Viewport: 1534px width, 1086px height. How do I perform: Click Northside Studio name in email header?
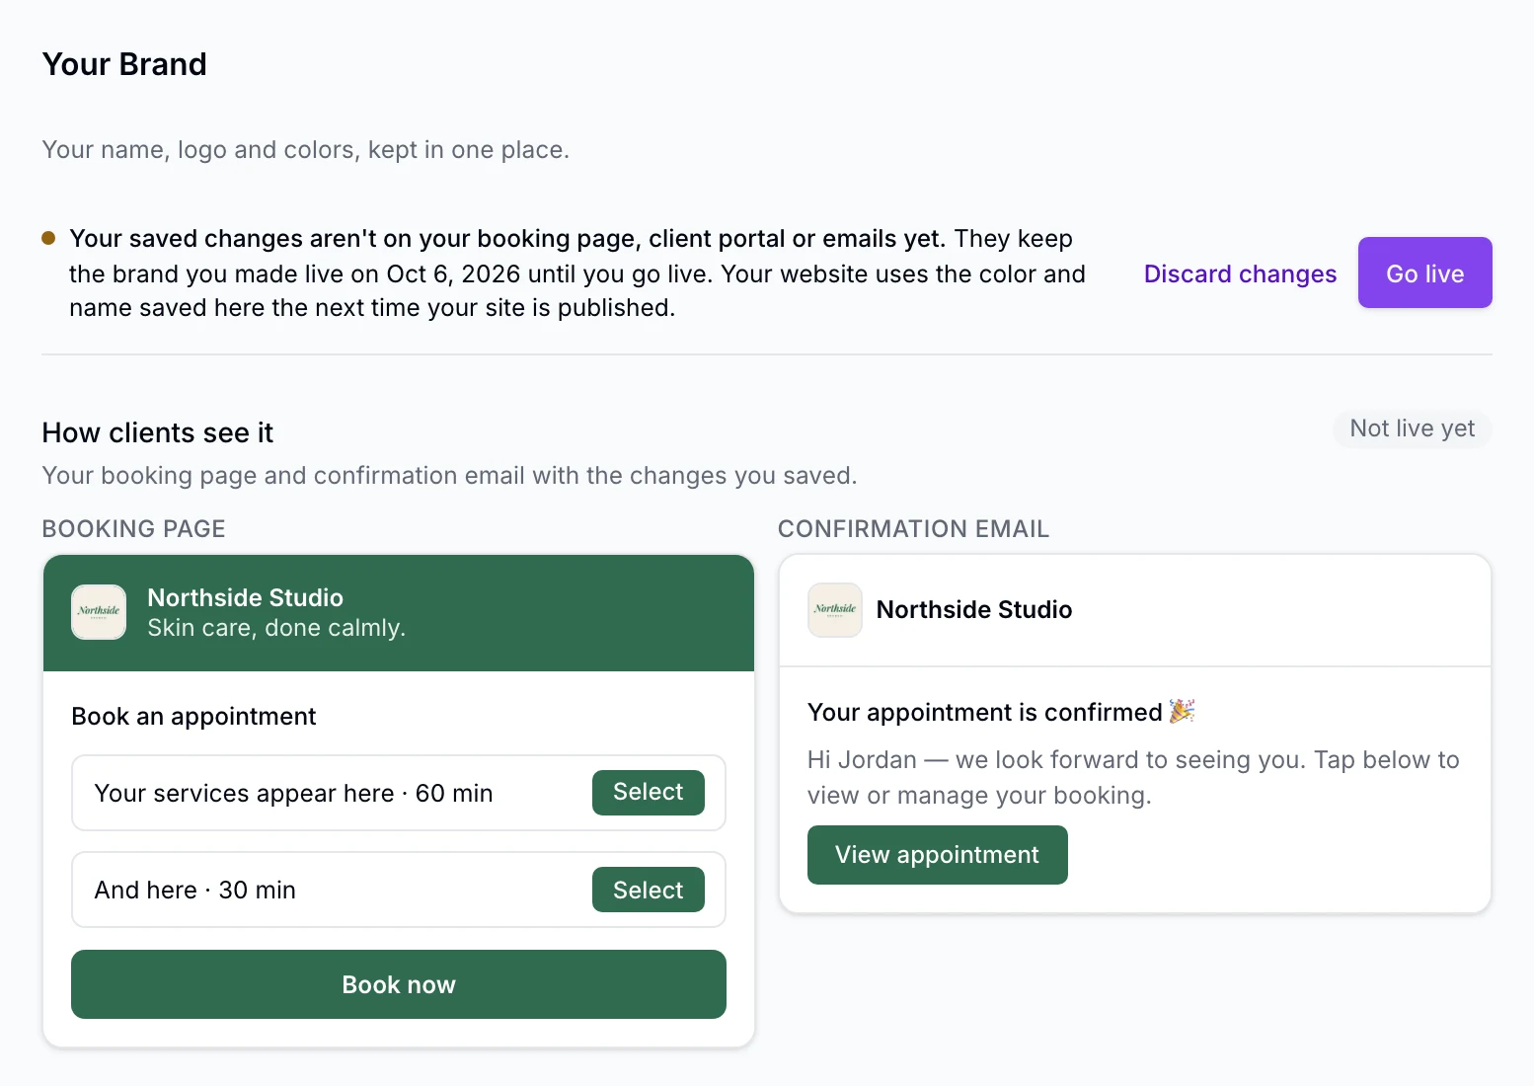pos(974,609)
